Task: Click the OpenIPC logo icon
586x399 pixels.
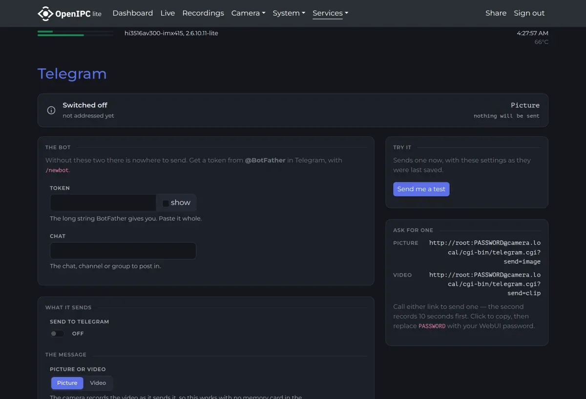Action: [x=45, y=13]
